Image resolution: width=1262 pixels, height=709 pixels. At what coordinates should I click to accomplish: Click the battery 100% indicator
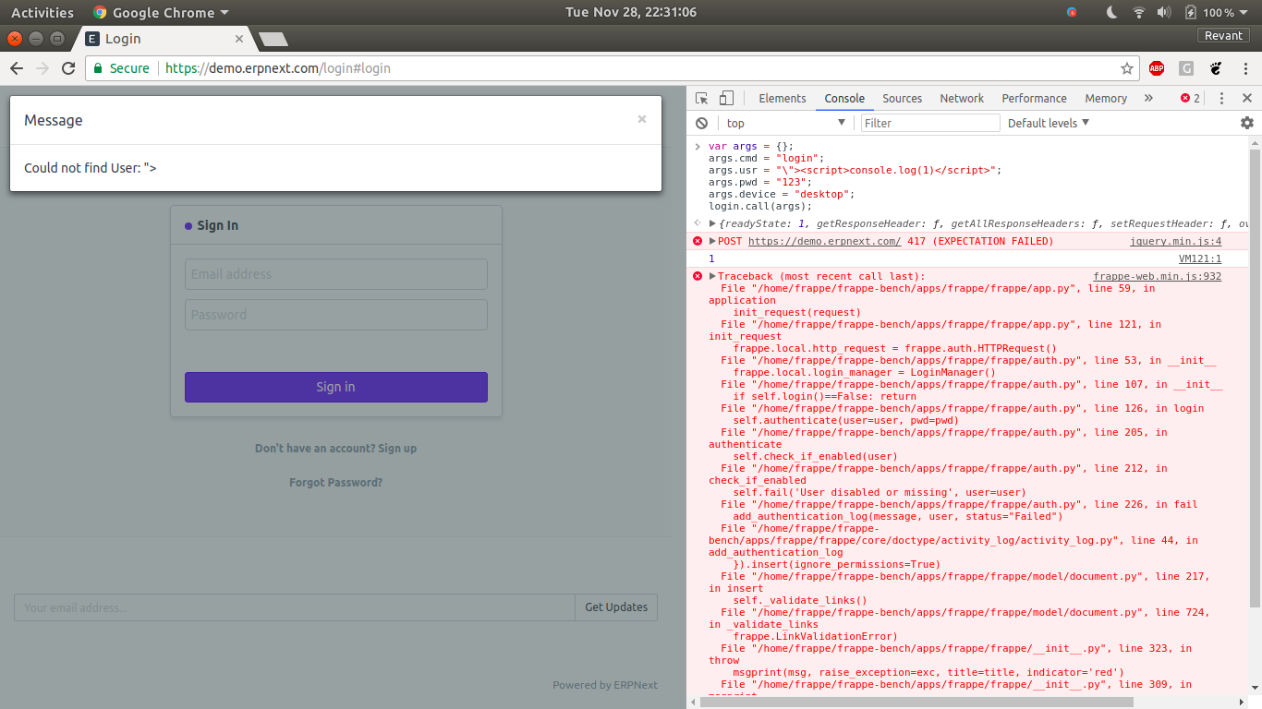click(1208, 13)
